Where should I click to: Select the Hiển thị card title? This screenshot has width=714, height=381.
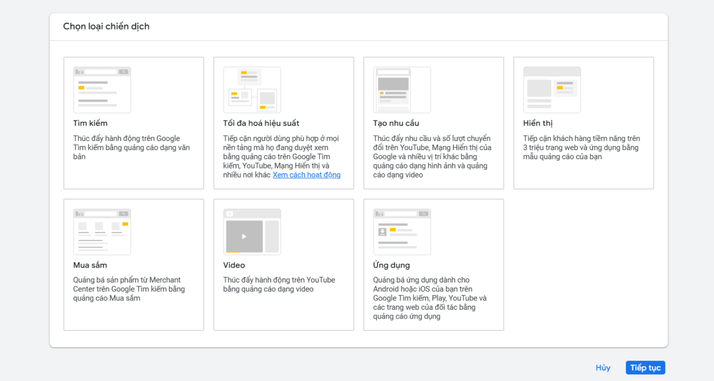point(538,123)
